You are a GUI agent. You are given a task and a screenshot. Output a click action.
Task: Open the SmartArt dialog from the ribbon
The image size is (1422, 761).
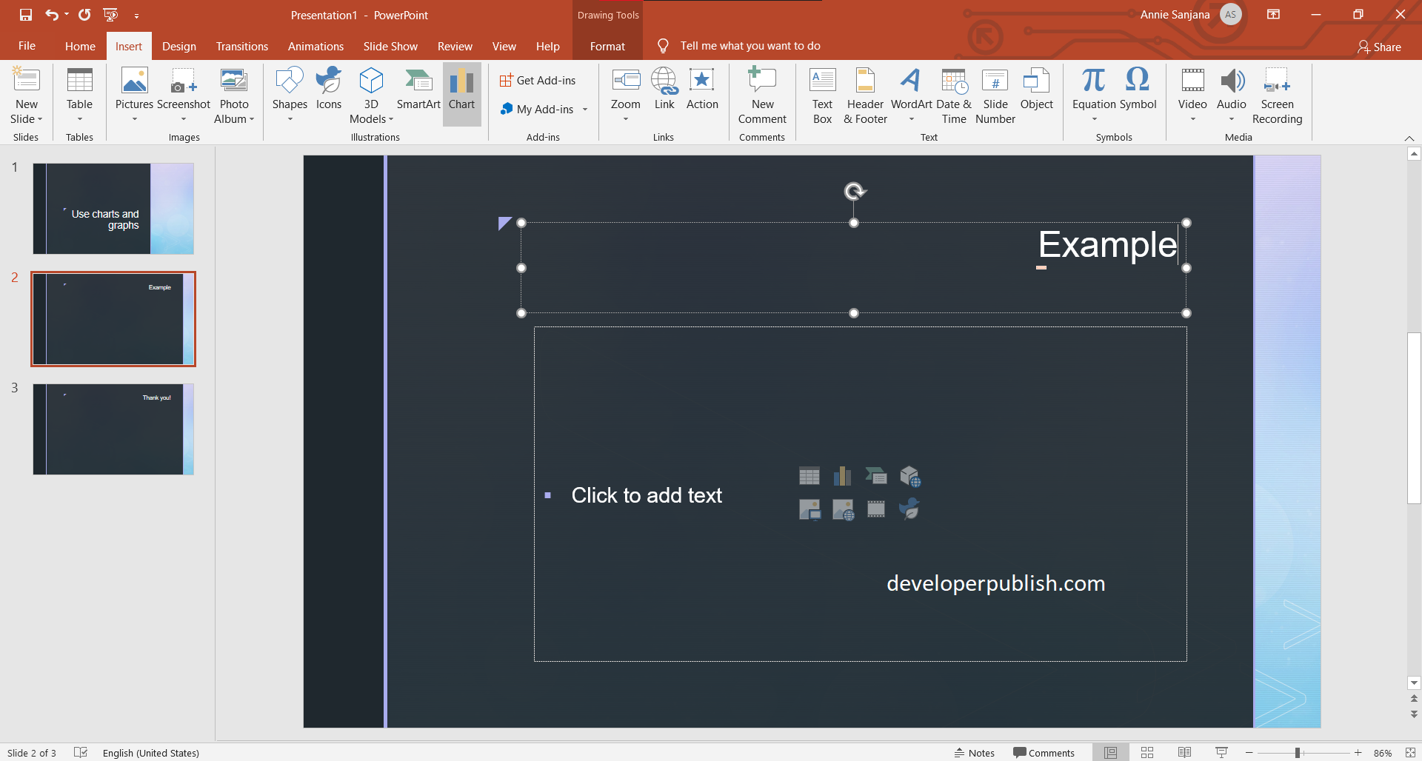[x=418, y=94]
